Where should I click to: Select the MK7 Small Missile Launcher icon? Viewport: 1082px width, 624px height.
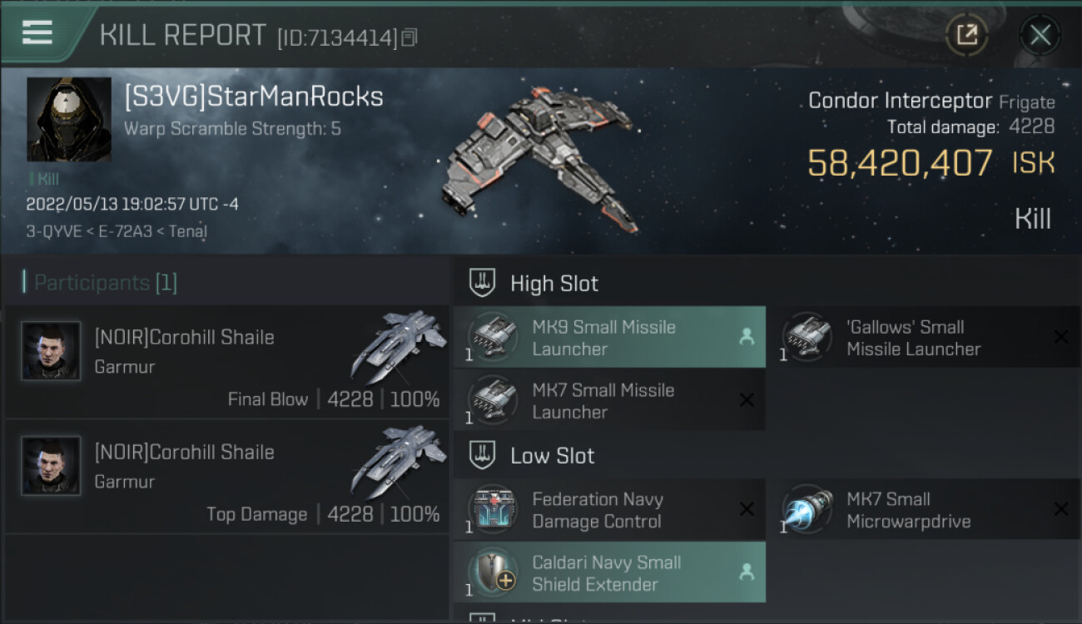pyautogui.click(x=491, y=400)
